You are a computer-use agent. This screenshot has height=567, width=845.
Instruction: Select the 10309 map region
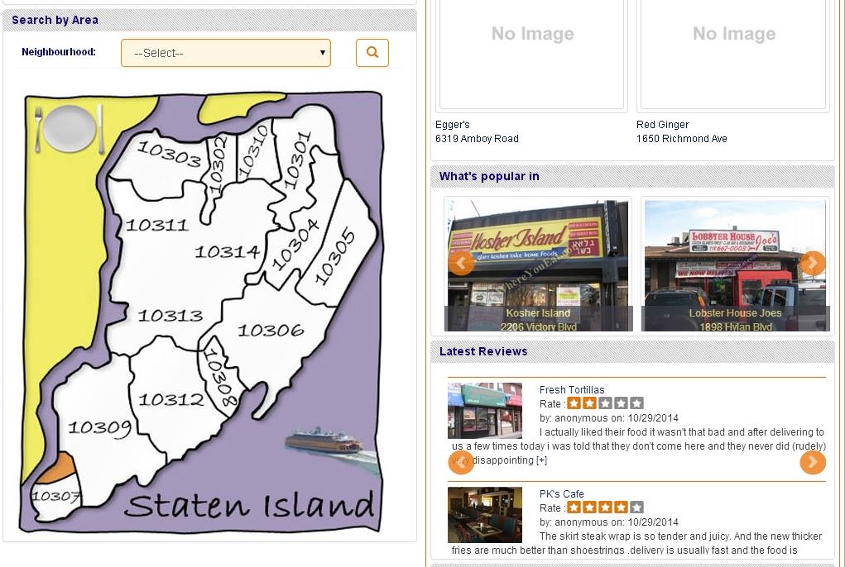click(x=99, y=426)
